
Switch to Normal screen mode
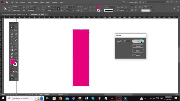12,79
